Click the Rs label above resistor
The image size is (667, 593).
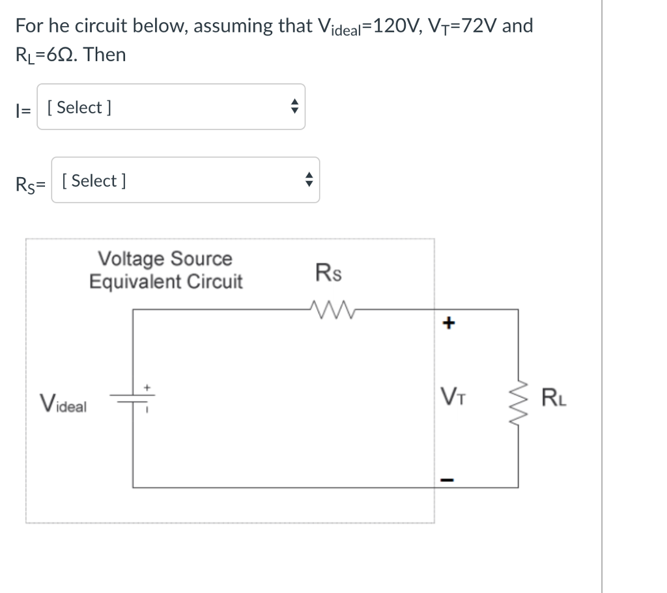pos(328,272)
